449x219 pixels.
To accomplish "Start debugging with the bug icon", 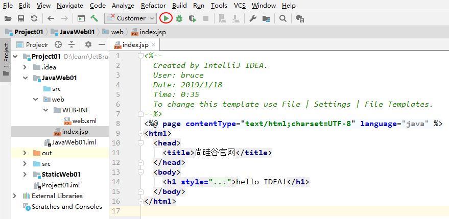I will click(x=179, y=18).
